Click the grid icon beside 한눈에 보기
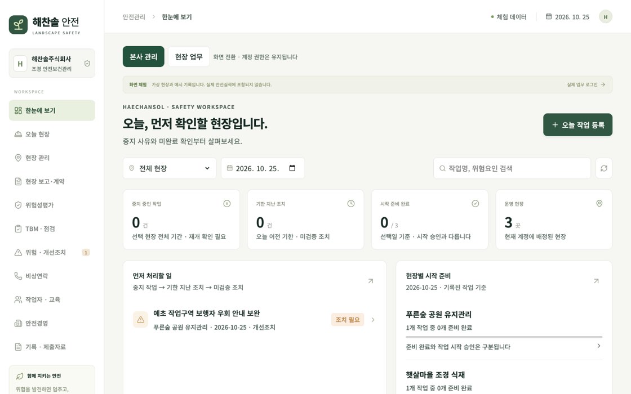The height and width of the screenshot is (394, 631). pos(18,110)
